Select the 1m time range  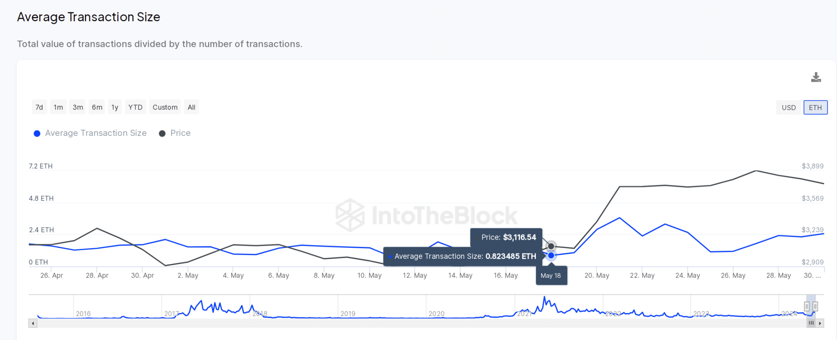coord(58,107)
